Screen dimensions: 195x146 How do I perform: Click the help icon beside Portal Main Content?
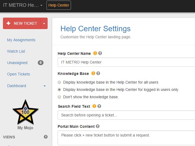(98, 126)
